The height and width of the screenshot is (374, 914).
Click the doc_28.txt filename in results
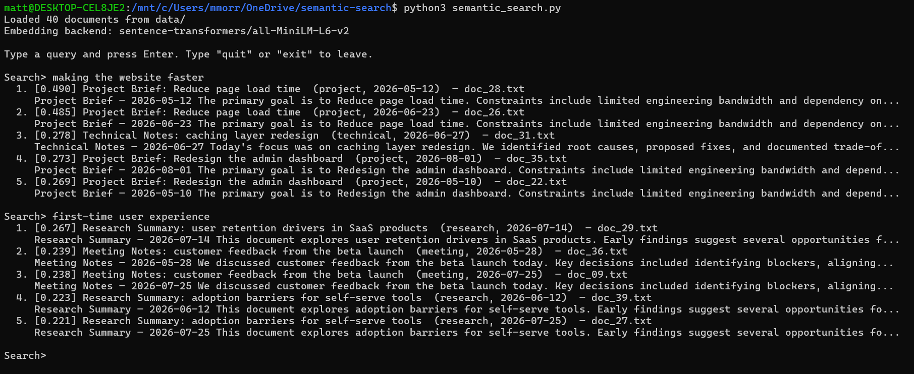[x=494, y=89]
